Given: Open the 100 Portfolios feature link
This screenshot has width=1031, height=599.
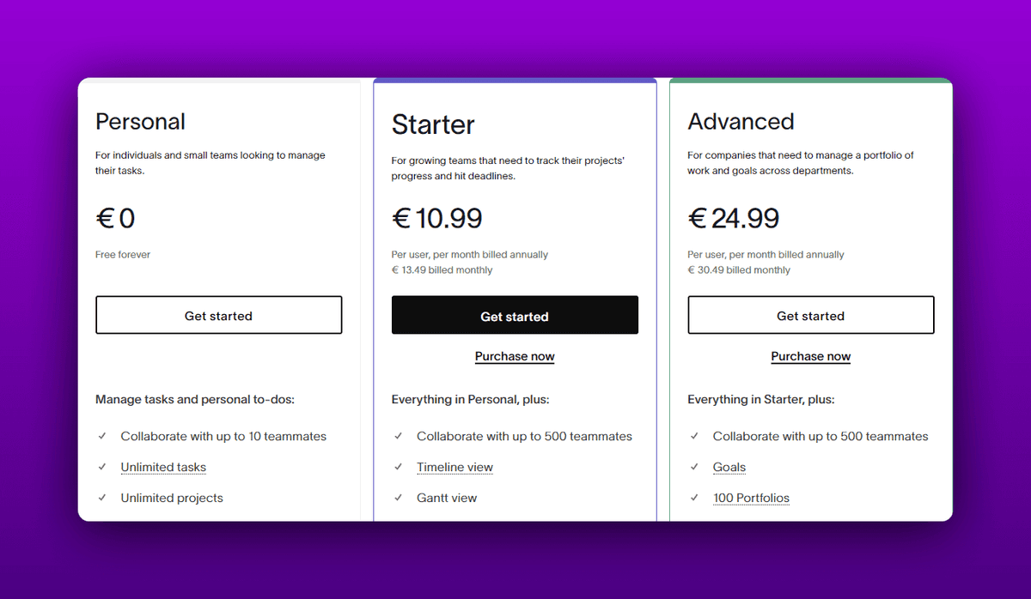Looking at the screenshot, I should [x=751, y=498].
